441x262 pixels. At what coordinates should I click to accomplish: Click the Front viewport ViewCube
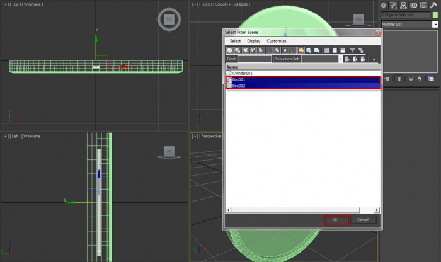(x=358, y=20)
